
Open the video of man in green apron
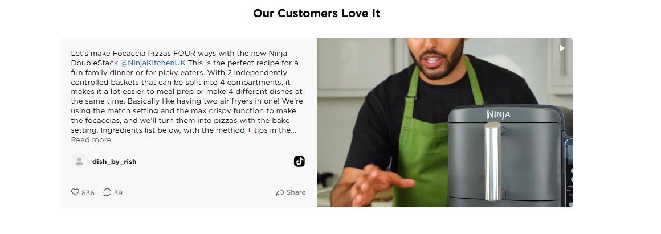444,123
